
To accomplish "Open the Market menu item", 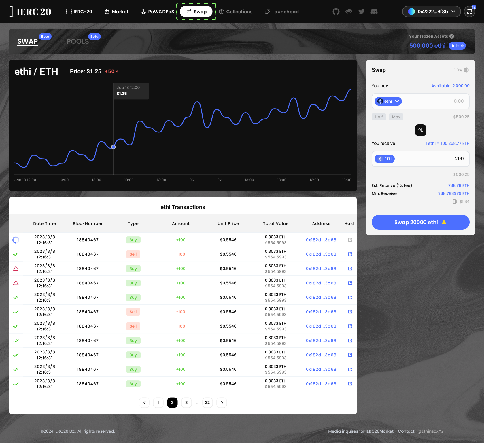I will (117, 12).
